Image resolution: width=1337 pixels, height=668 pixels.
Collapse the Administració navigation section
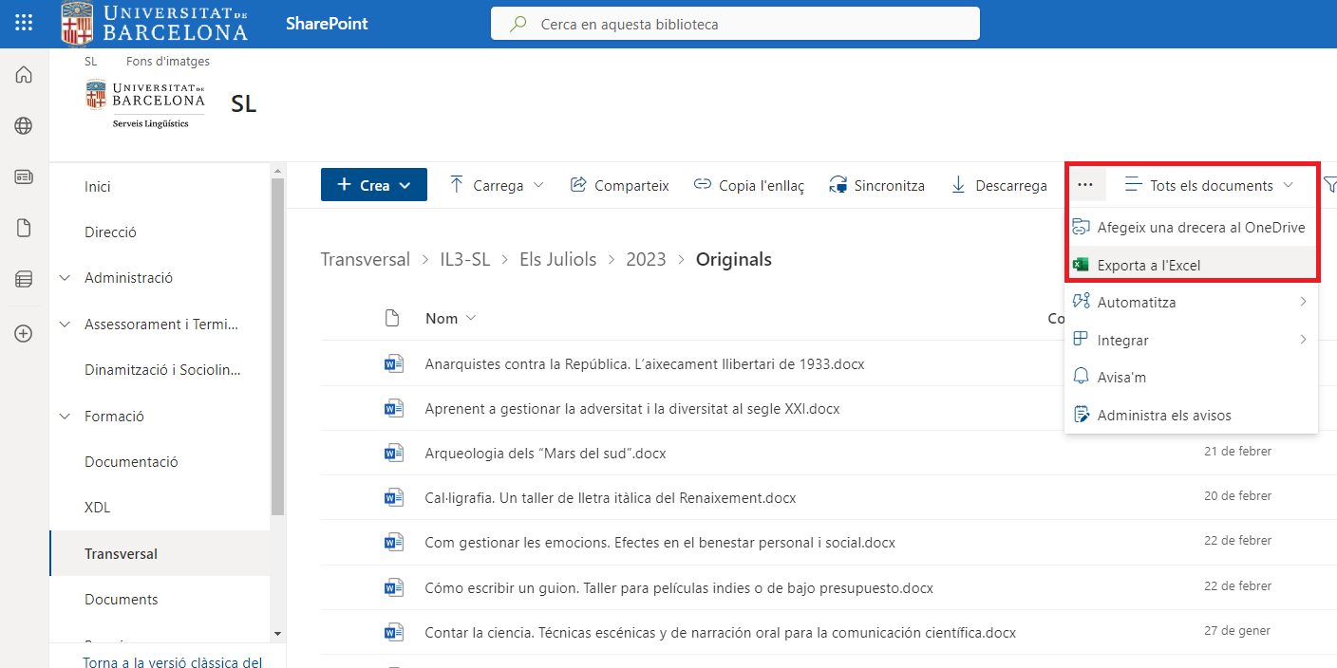[65, 278]
